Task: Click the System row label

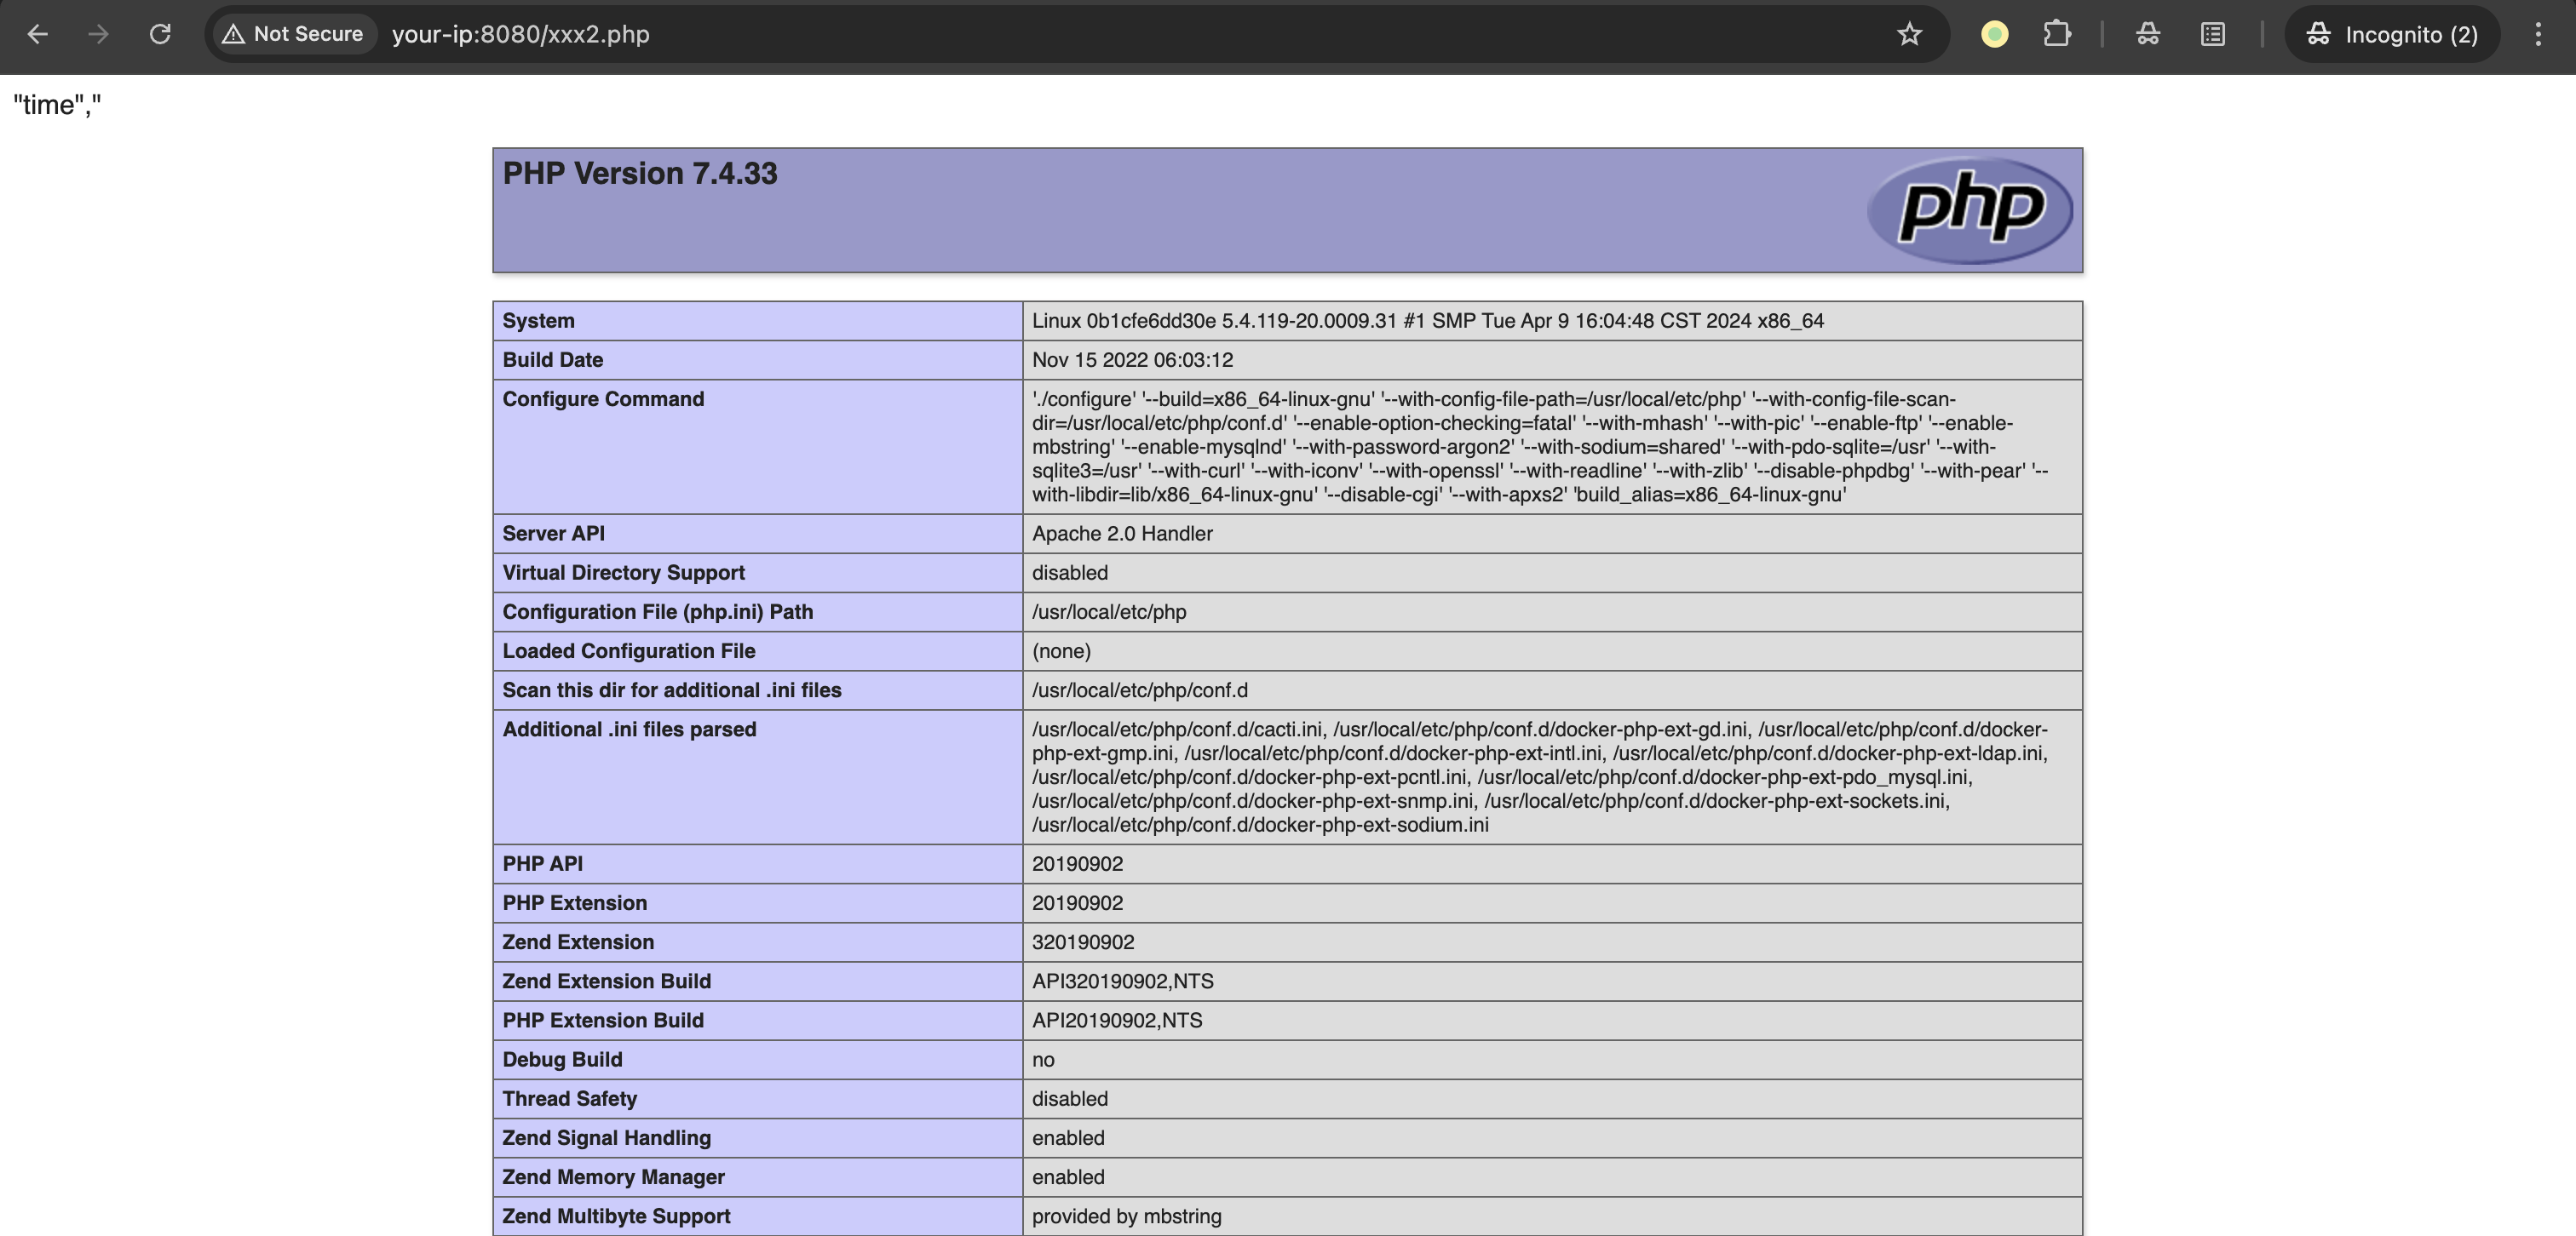Action: (538, 321)
